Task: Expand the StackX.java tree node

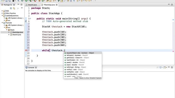Action: pos(9,35)
